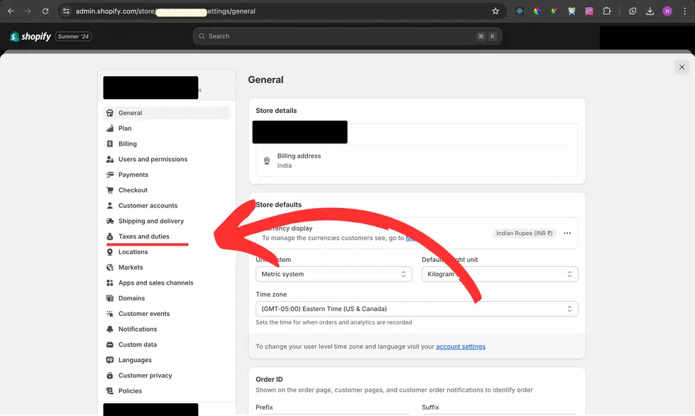This screenshot has height=416, width=695.
Task: Open the account settings link
Action: [461, 345]
